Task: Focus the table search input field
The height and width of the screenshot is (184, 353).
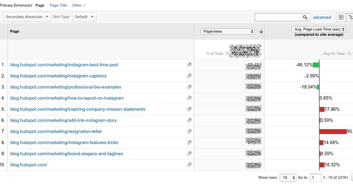Action: [278, 17]
